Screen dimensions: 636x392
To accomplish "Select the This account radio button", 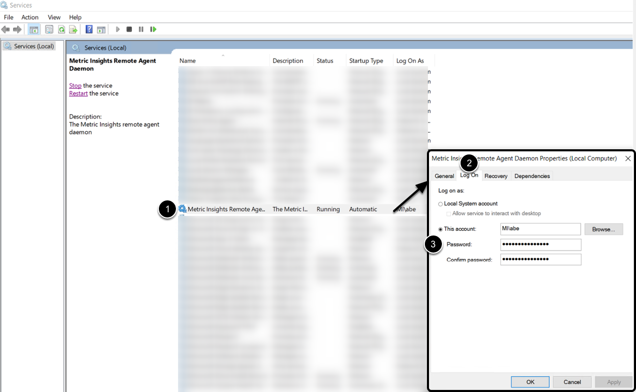I will tap(441, 229).
